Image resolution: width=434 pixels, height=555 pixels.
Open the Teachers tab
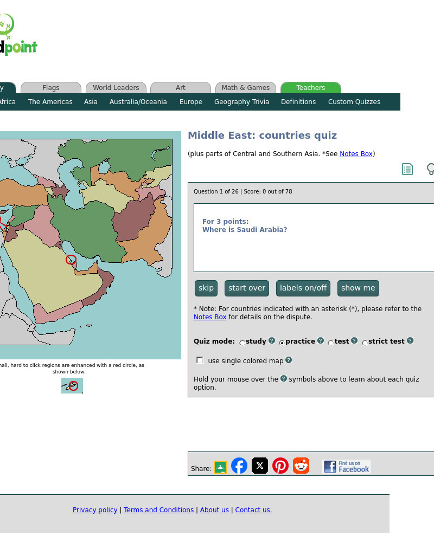pos(310,87)
